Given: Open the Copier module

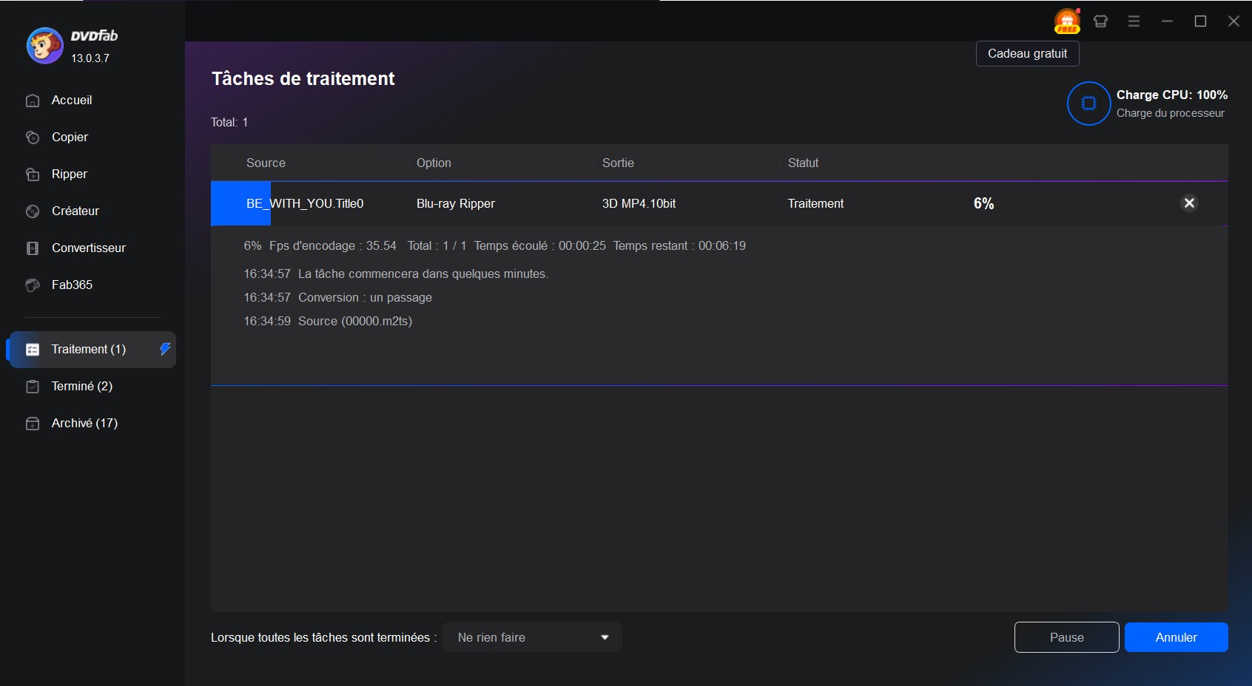Looking at the screenshot, I should pos(70,137).
